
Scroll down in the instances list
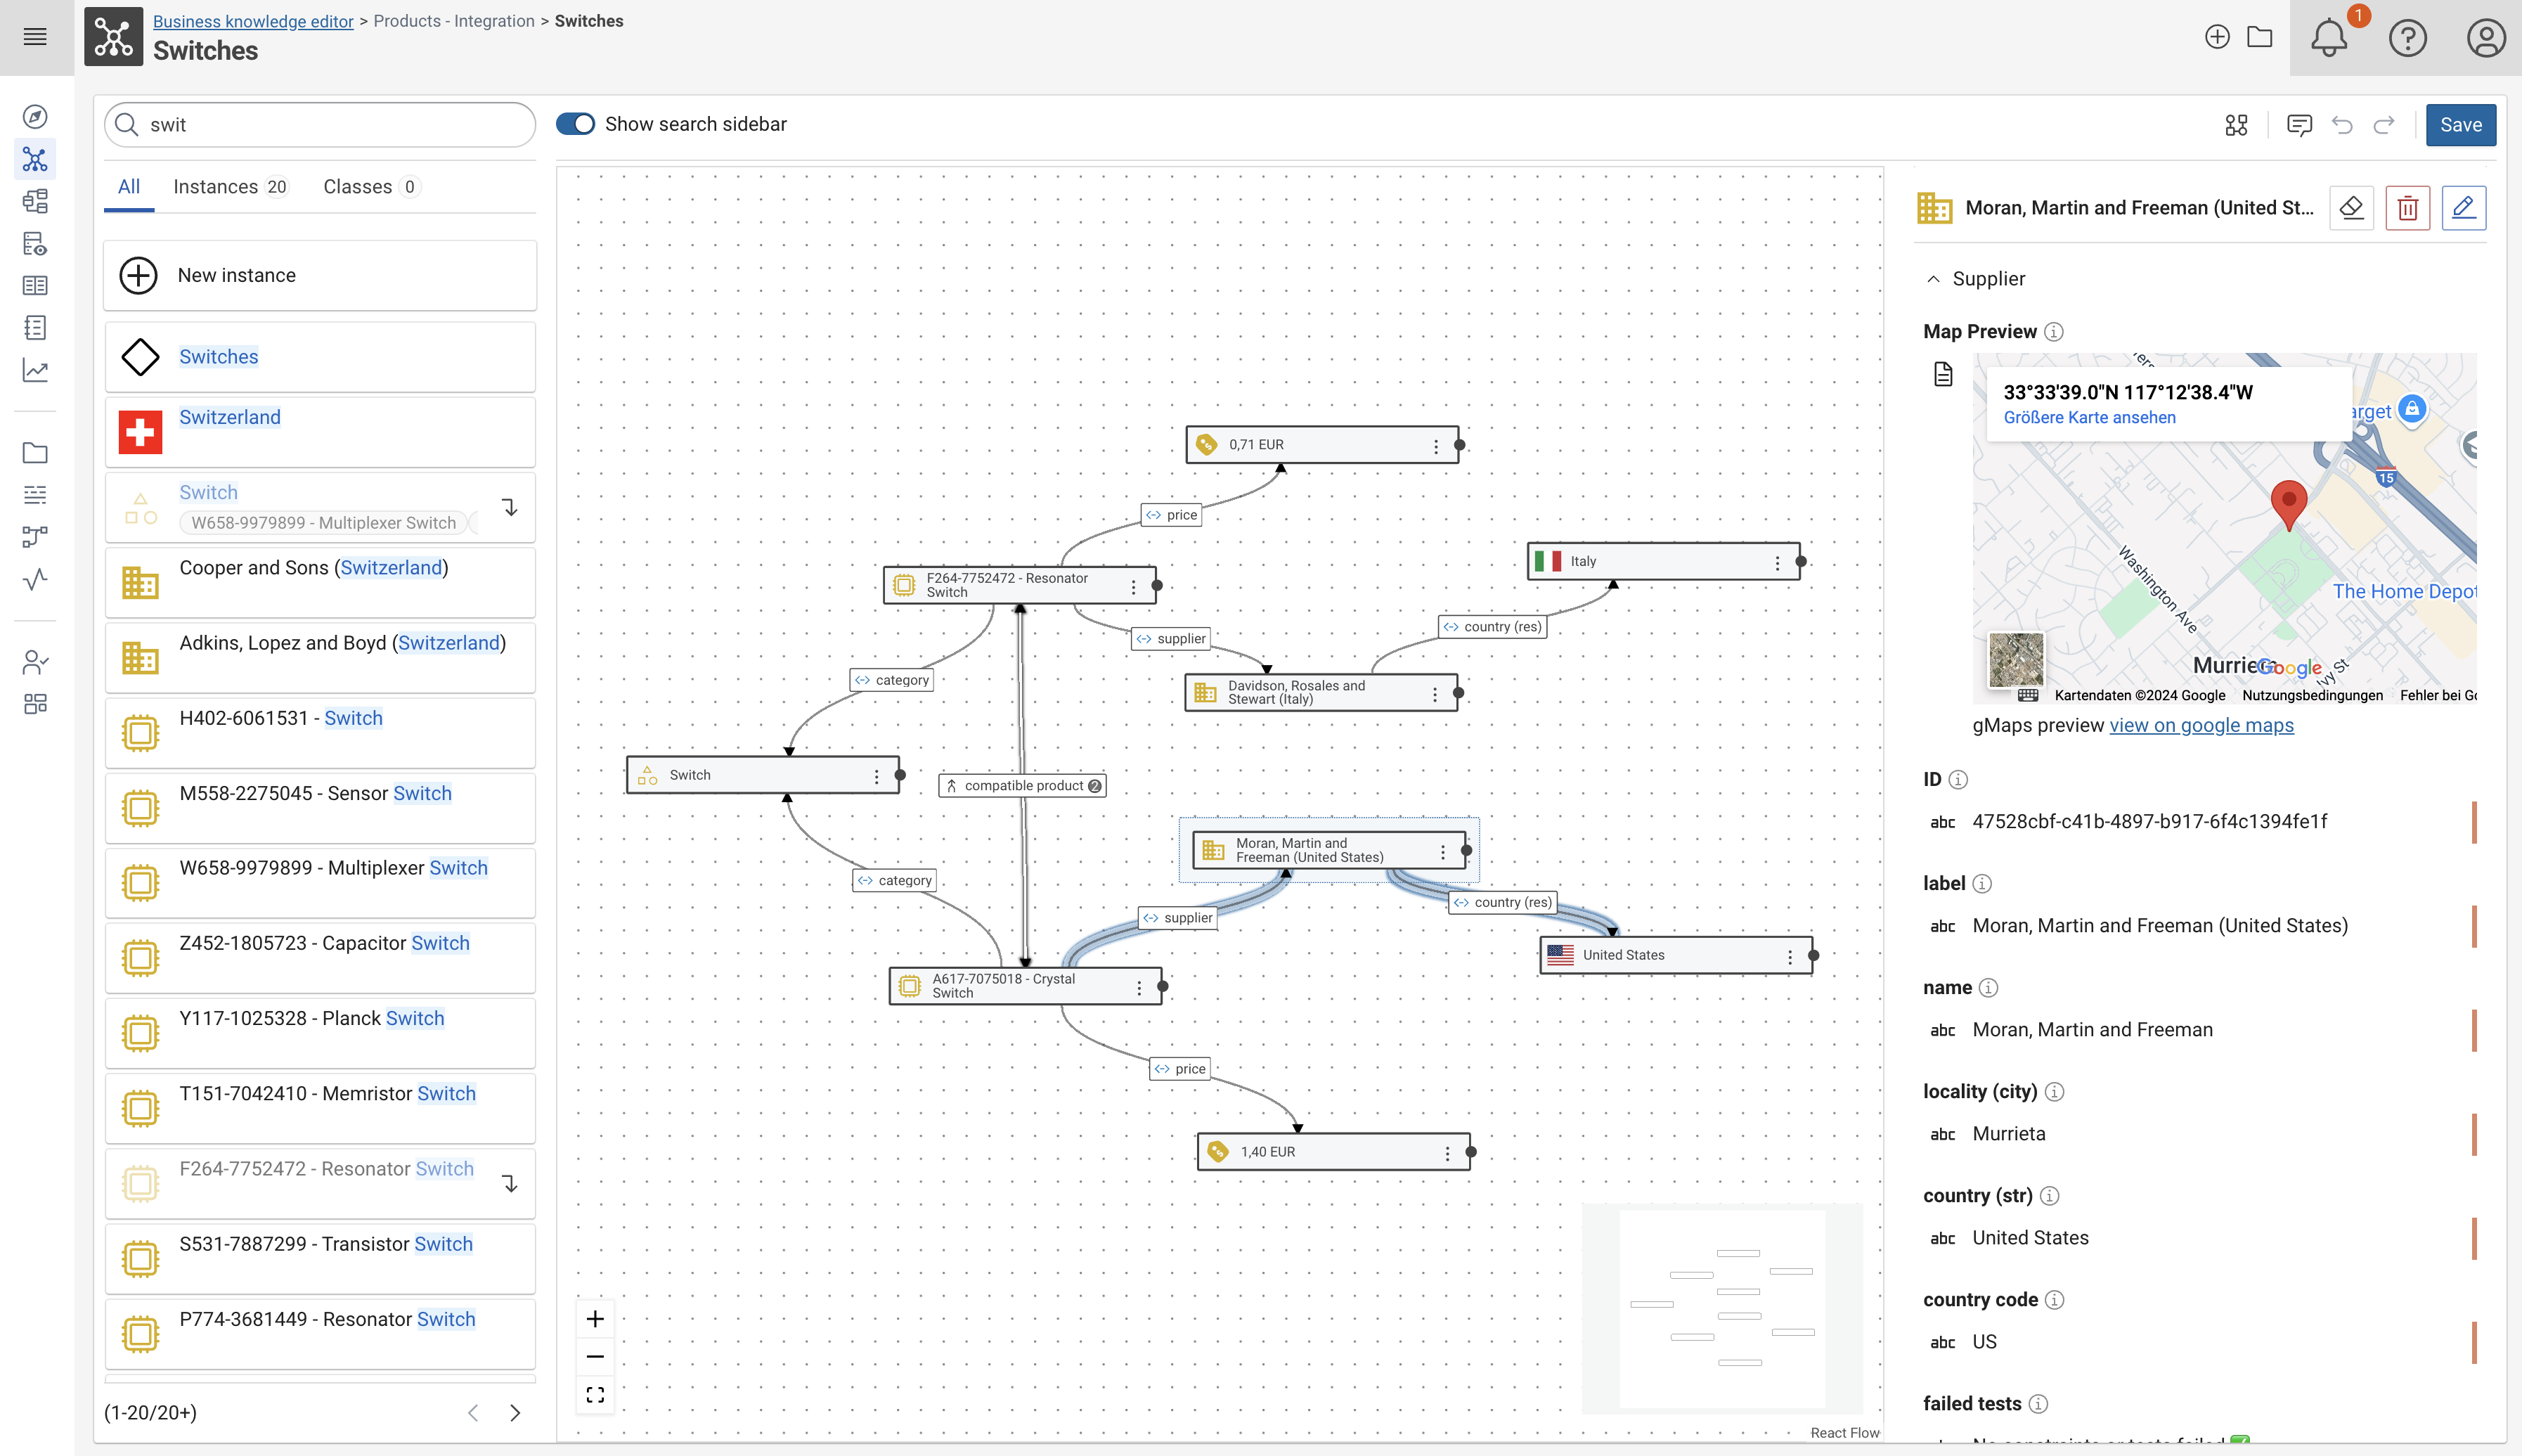click(516, 1412)
